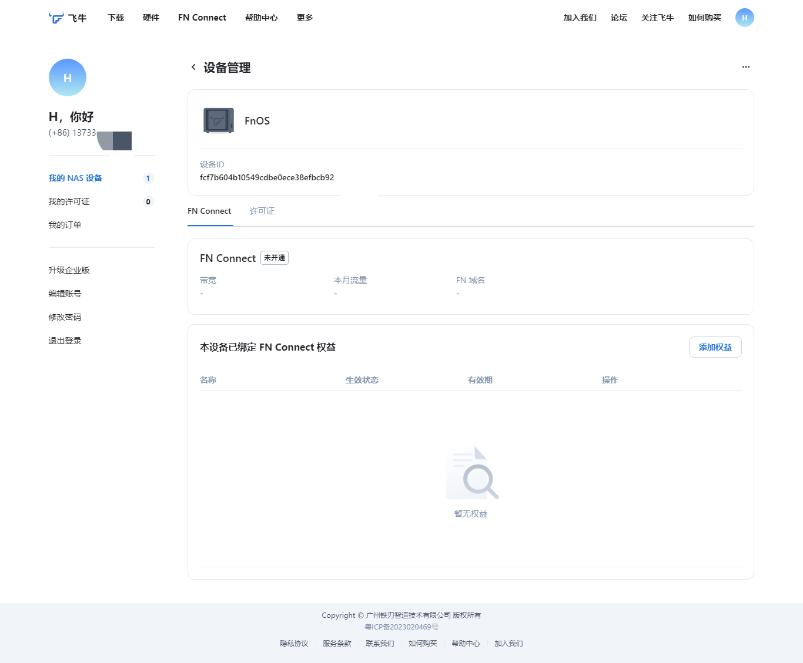
Task: Click the 未开通 status badge
Action: pos(275,258)
